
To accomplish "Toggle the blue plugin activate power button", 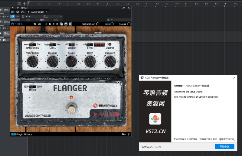I will (x=13, y=16).
